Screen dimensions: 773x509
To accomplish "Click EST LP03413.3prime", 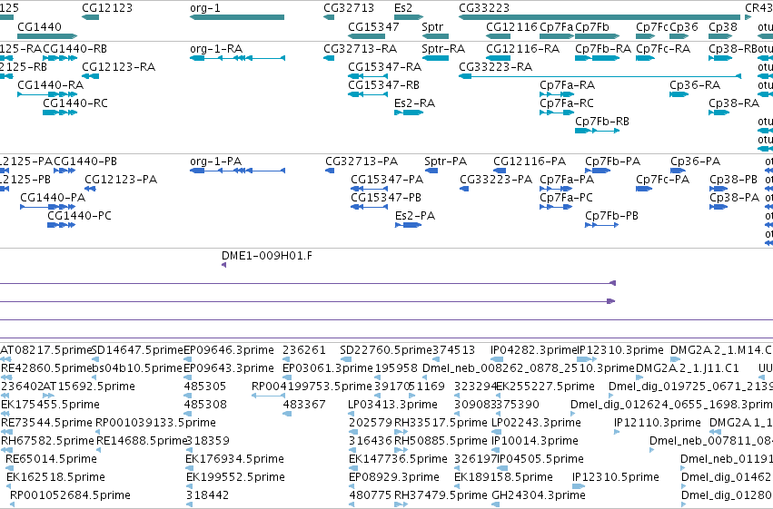I will 351,414.
